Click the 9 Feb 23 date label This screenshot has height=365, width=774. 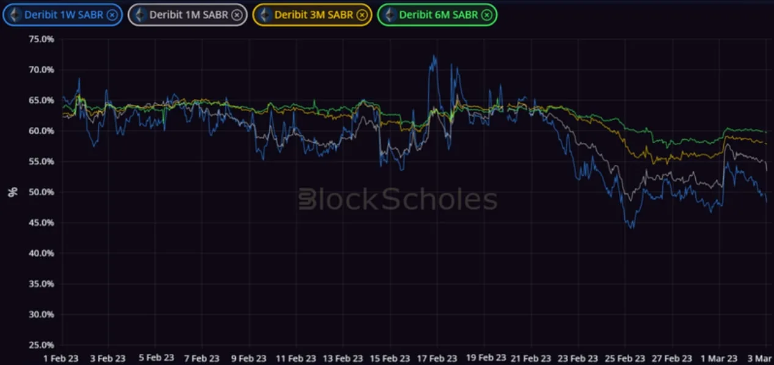pos(249,358)
